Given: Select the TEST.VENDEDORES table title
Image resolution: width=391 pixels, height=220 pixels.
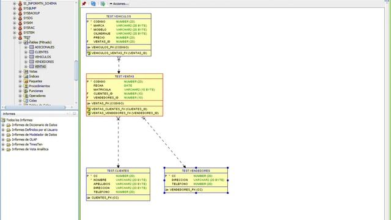Looking at the screenshot, I should click(x=195, y=170).
